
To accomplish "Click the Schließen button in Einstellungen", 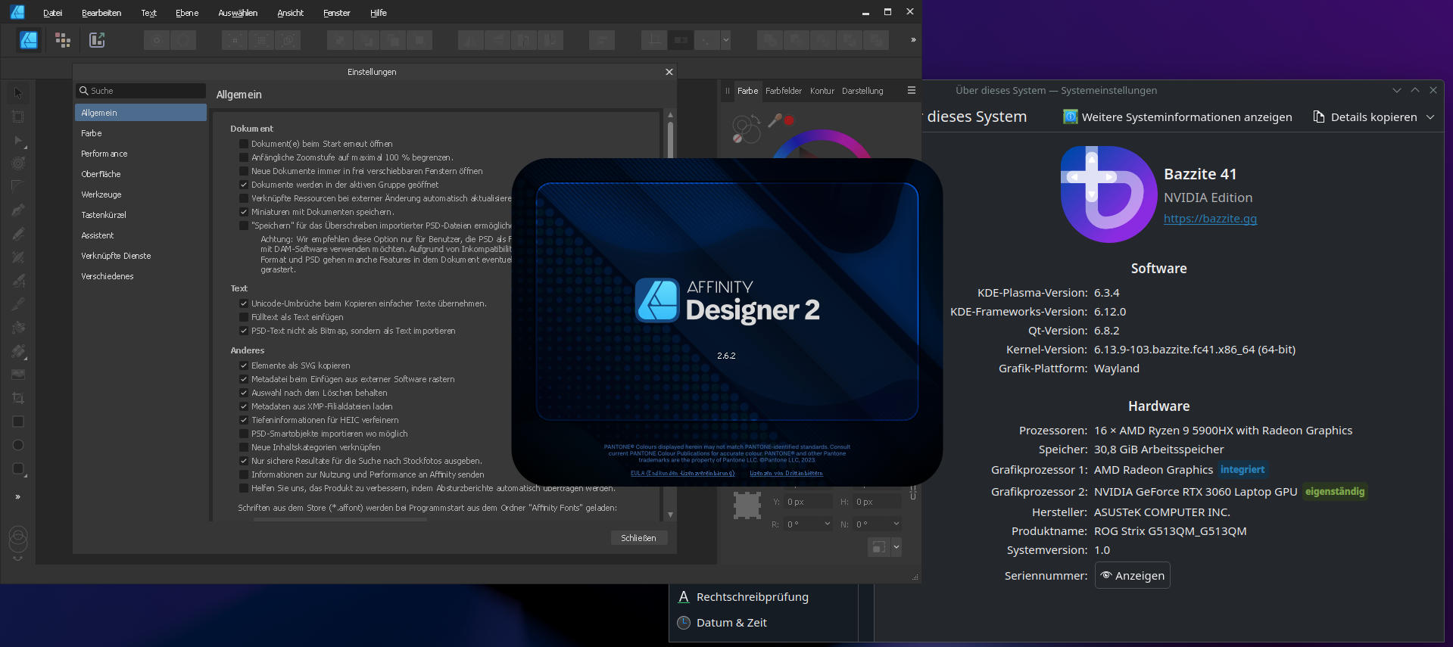I will 638,538.
